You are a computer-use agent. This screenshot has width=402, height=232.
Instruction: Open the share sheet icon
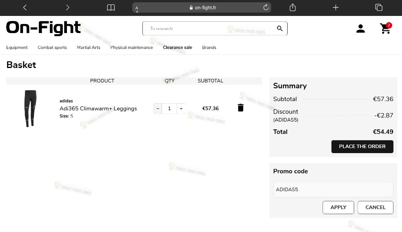pos(293,7)
